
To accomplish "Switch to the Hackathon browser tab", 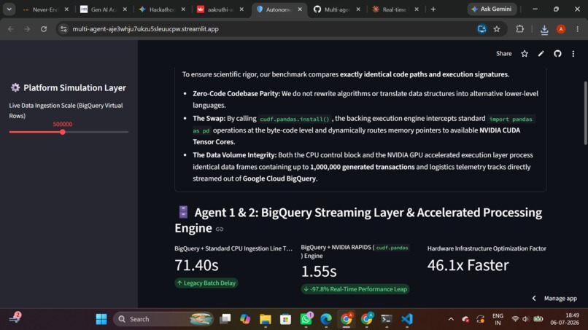I will [158, 9].
